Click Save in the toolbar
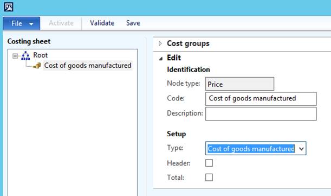Image resolution: width=331 pixels, height=196 pixels. tap(133, 23)
